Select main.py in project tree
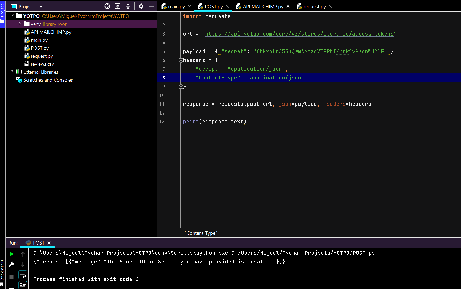 tap(36, 40)
